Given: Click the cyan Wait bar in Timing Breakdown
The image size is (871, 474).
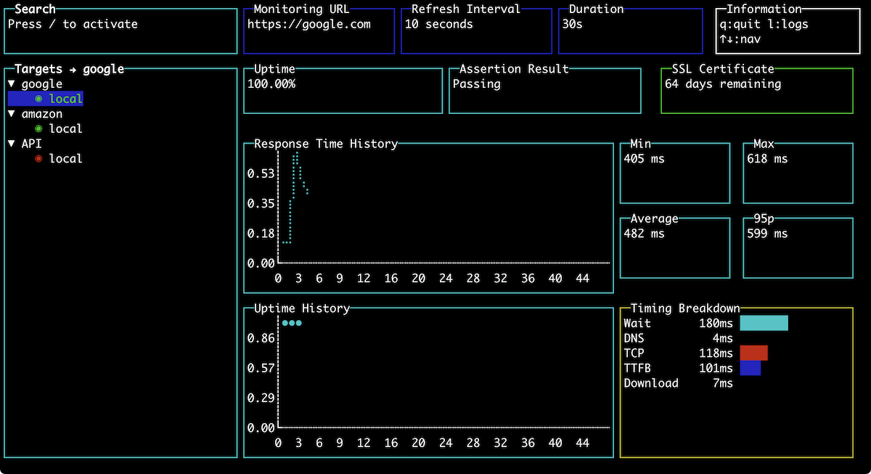Looking at the screenshot, I should [x=763, y=322].
